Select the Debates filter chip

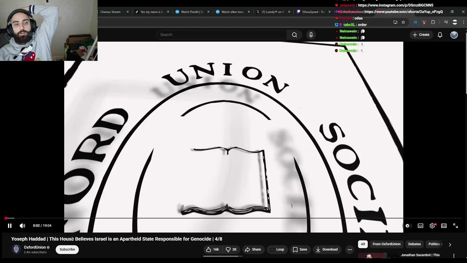tap(414, 244)
